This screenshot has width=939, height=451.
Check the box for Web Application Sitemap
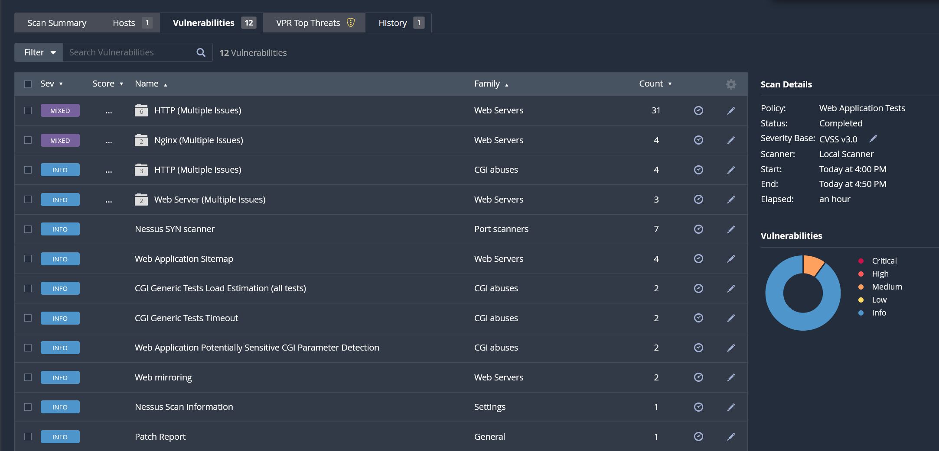28,259
